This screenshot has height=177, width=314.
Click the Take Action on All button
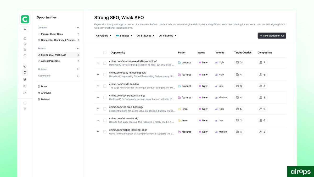pyautogui.click(x=272, y=35)
